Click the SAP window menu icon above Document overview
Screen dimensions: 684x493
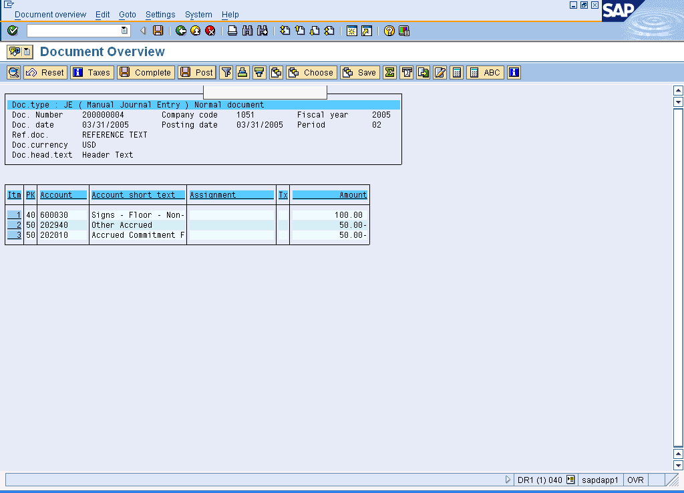pyautogui.click(x=9, y=5)
